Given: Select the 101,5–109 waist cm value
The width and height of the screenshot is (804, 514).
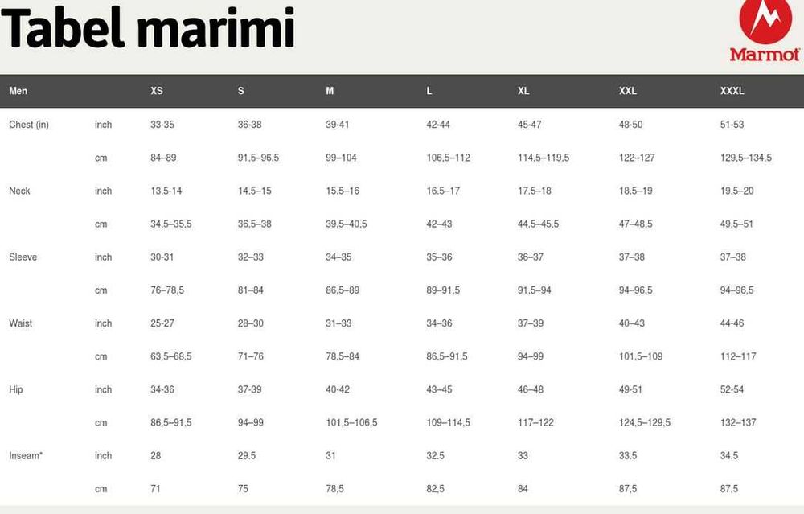Looking at the screenshot, I should [641, 356].
